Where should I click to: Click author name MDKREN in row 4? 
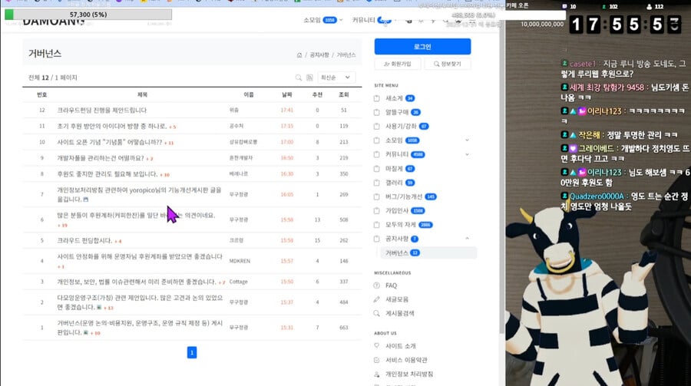coord(240,261)
